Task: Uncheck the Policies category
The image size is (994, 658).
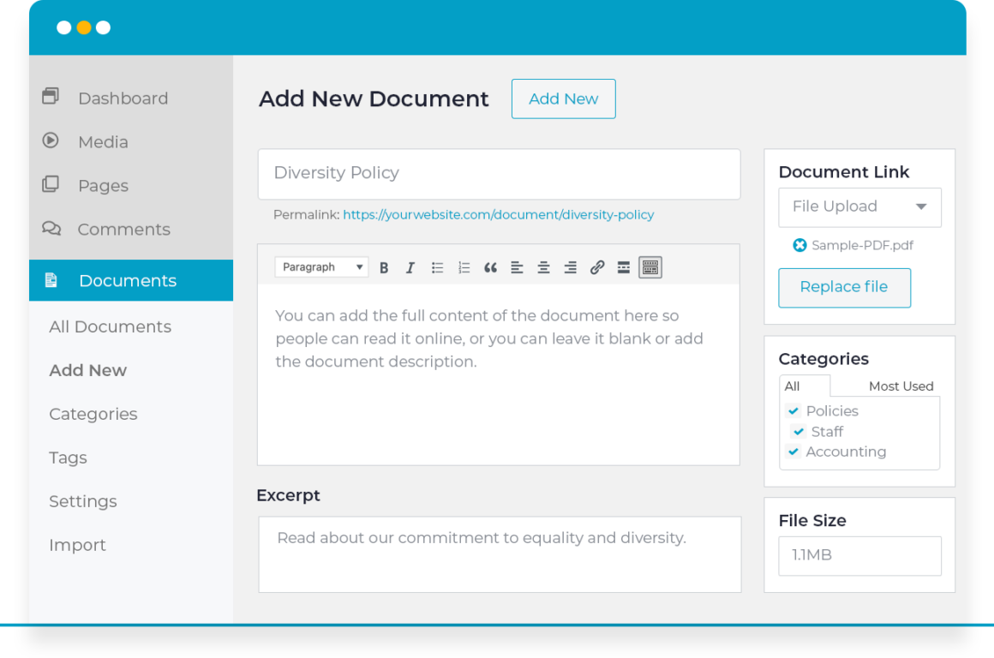Action: click(x=793, y=410)
